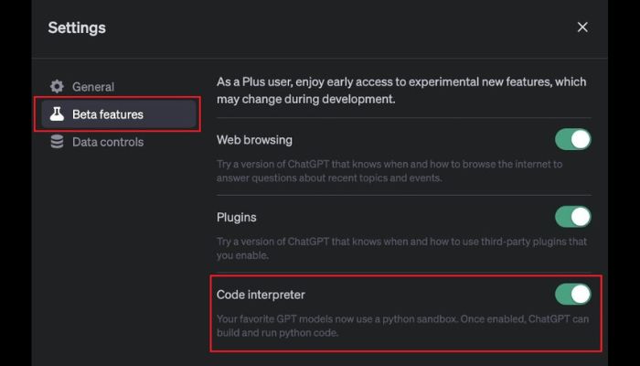Click the Plugins feature heading
Screen dimensions: 640x366
coord(236,217)
